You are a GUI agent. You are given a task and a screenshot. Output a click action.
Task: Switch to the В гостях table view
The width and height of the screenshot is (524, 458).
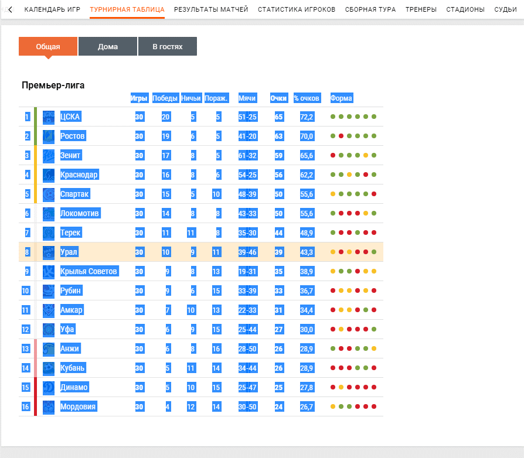pyautogui.click(x=168, y=47)
